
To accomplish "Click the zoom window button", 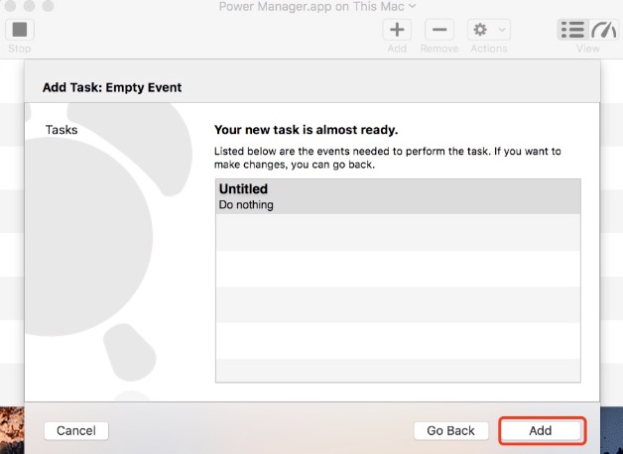I will [x=47, y=7].
